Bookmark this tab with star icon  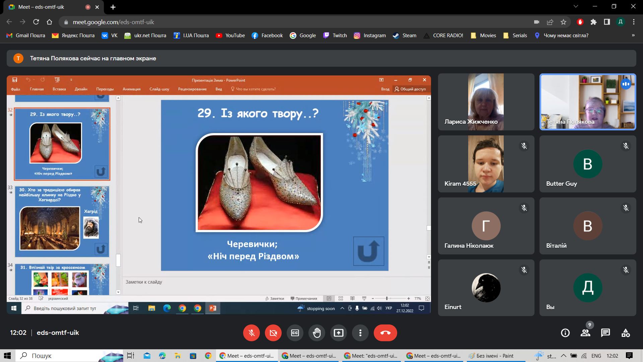pyautogui.click(x=563, y=22)
